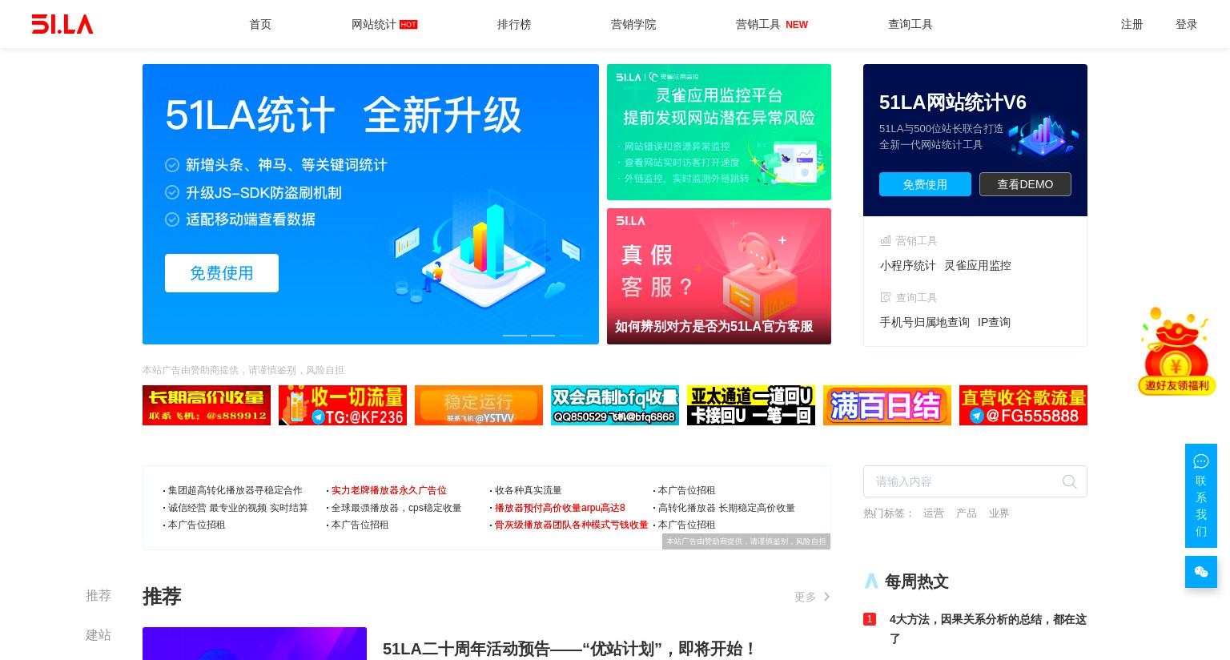Viewport: 1230px width, 660px height.
Task: Open 全球最强播放器，cps稳定收量 ad
Action: 396,508
